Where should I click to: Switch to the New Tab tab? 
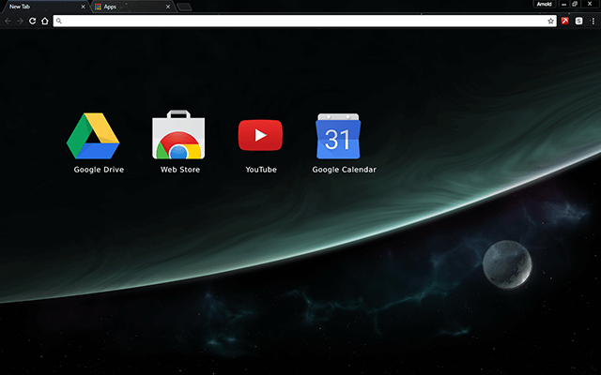38,7
